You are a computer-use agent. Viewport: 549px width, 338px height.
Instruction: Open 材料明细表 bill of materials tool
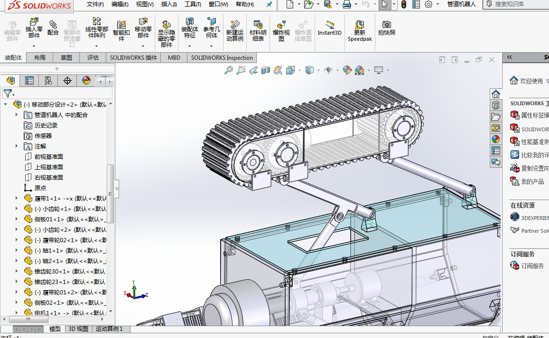click(258, 30)
